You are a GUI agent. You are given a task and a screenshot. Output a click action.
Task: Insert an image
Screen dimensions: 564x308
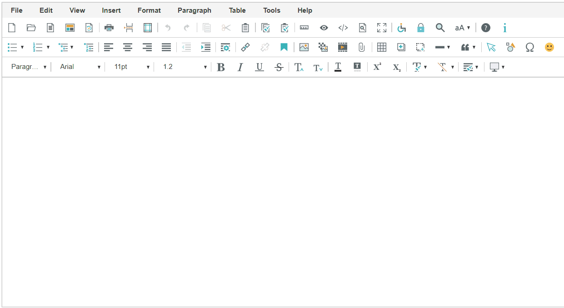click(304, 47)
